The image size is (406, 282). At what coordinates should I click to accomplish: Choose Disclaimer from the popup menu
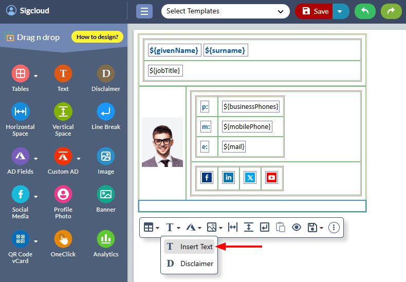[189, 264]
